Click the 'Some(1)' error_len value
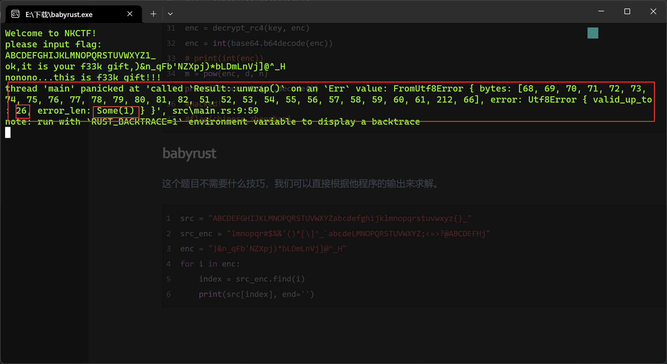Screen dimensions: 667x364 116,111
